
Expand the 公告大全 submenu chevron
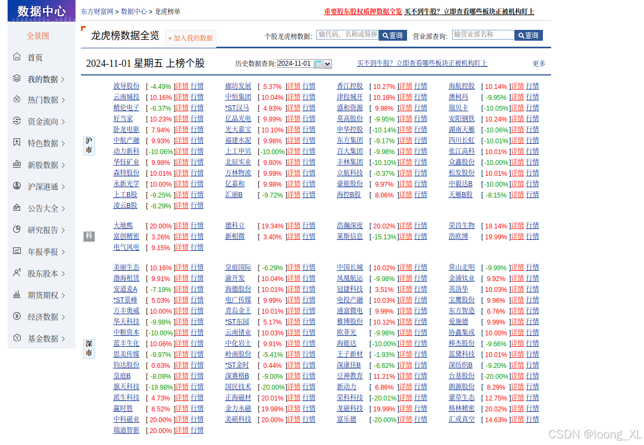[x=63, y=209]
